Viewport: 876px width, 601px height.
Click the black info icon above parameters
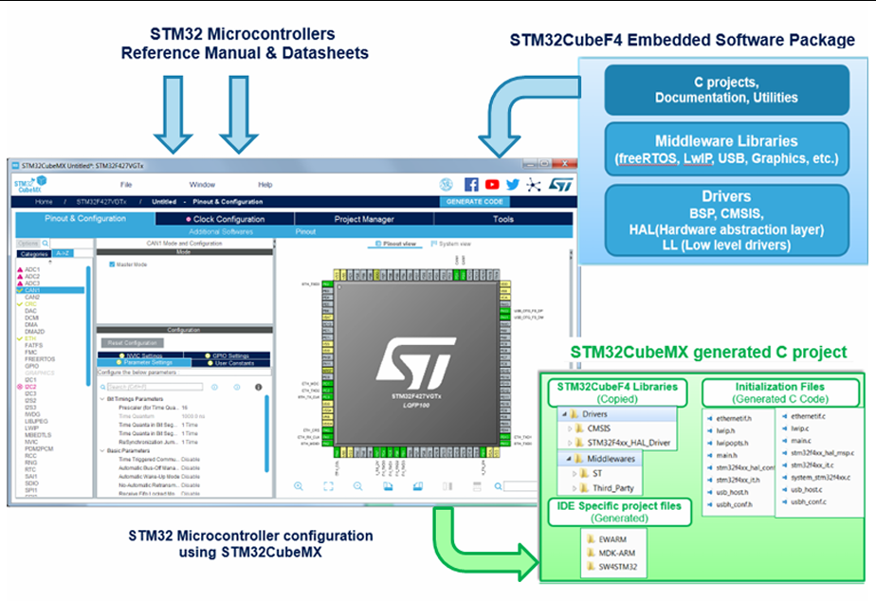point(258,387)
